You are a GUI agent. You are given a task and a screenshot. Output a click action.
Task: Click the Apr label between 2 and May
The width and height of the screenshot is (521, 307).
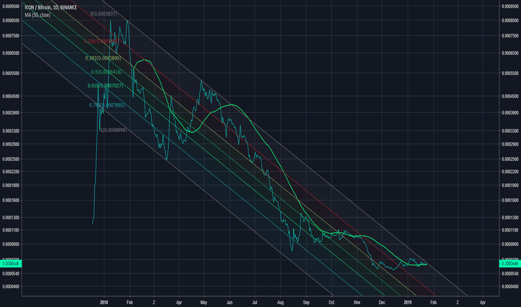pos(179,303)
